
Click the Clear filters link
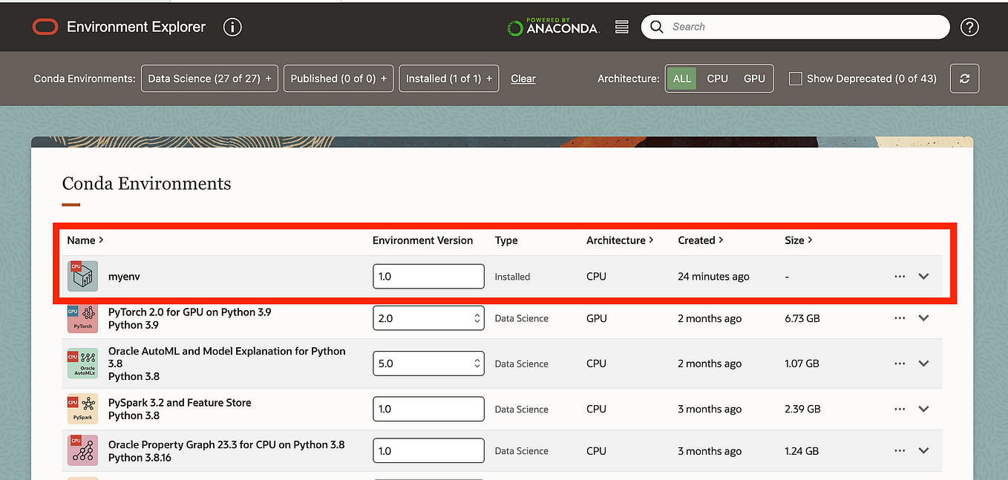pyautogui.click(x=523, y=79)
